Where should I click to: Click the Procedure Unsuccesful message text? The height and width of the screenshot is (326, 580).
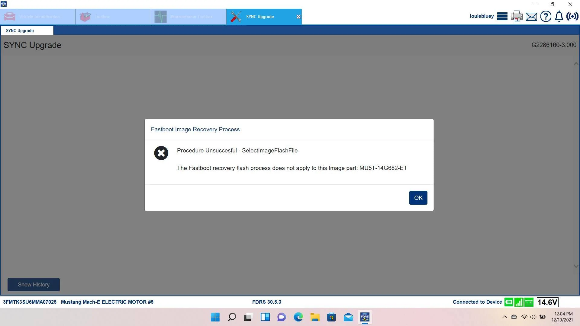pos(237,151)
